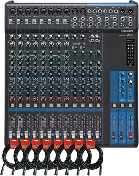
Task: Click the Yamaha logo on the mixer
Action: tap(127, 31)
